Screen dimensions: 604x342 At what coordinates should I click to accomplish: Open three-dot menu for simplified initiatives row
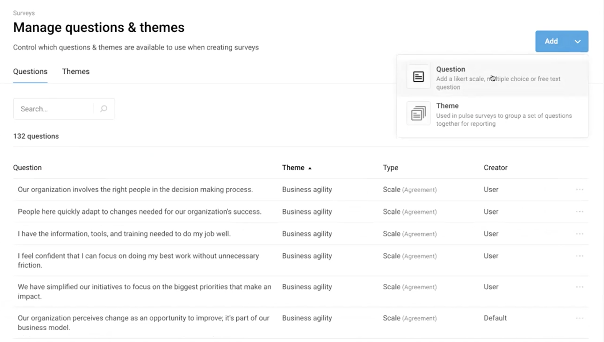pyautogui.click(x=580, y=287)
